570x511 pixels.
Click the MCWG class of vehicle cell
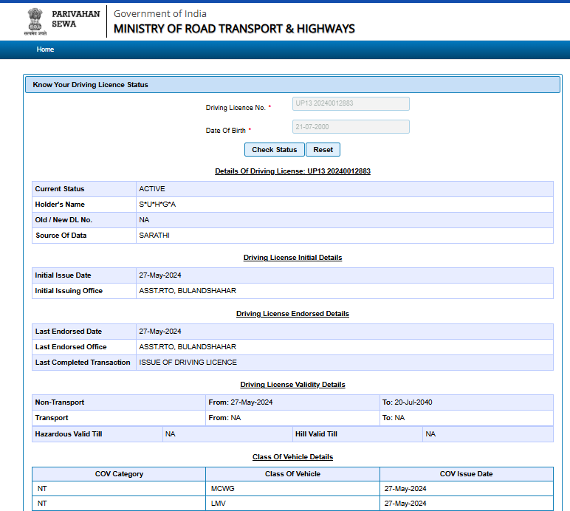tap(222, 489)
